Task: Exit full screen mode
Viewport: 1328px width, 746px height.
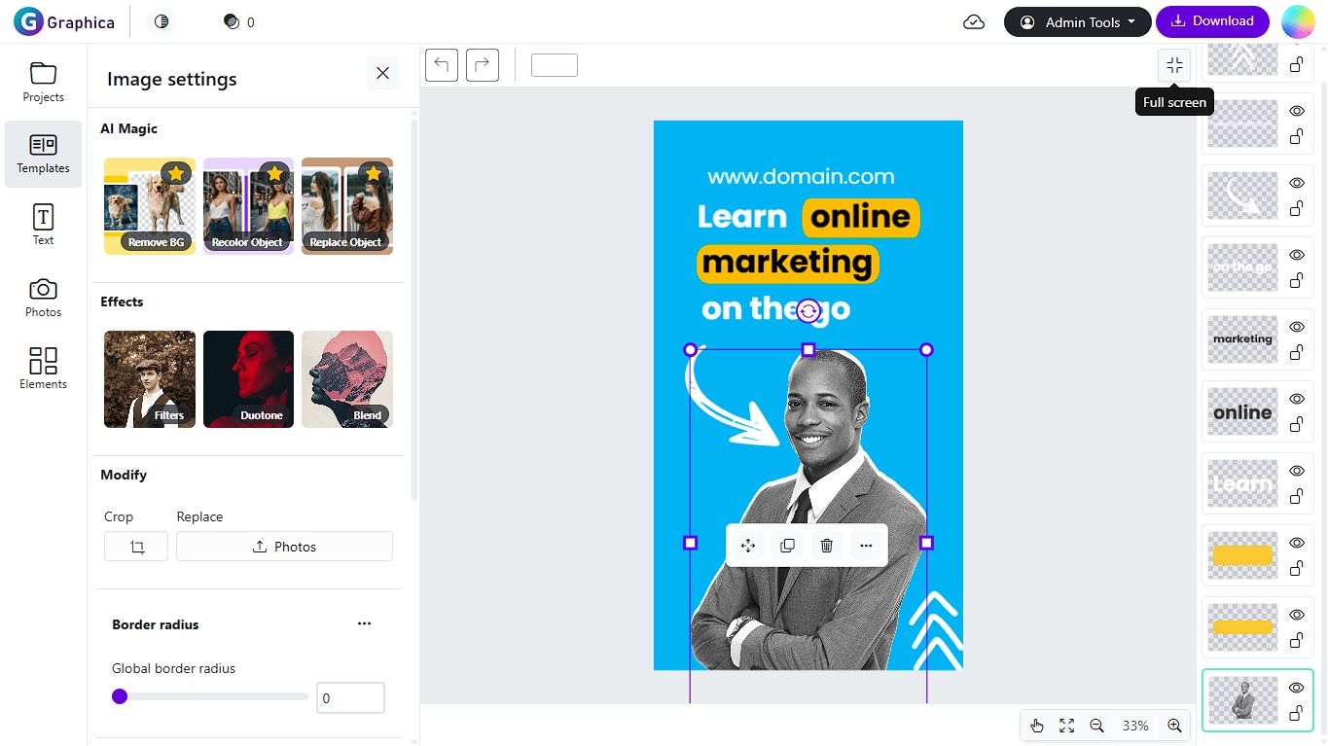Action: pos(1174,65)
